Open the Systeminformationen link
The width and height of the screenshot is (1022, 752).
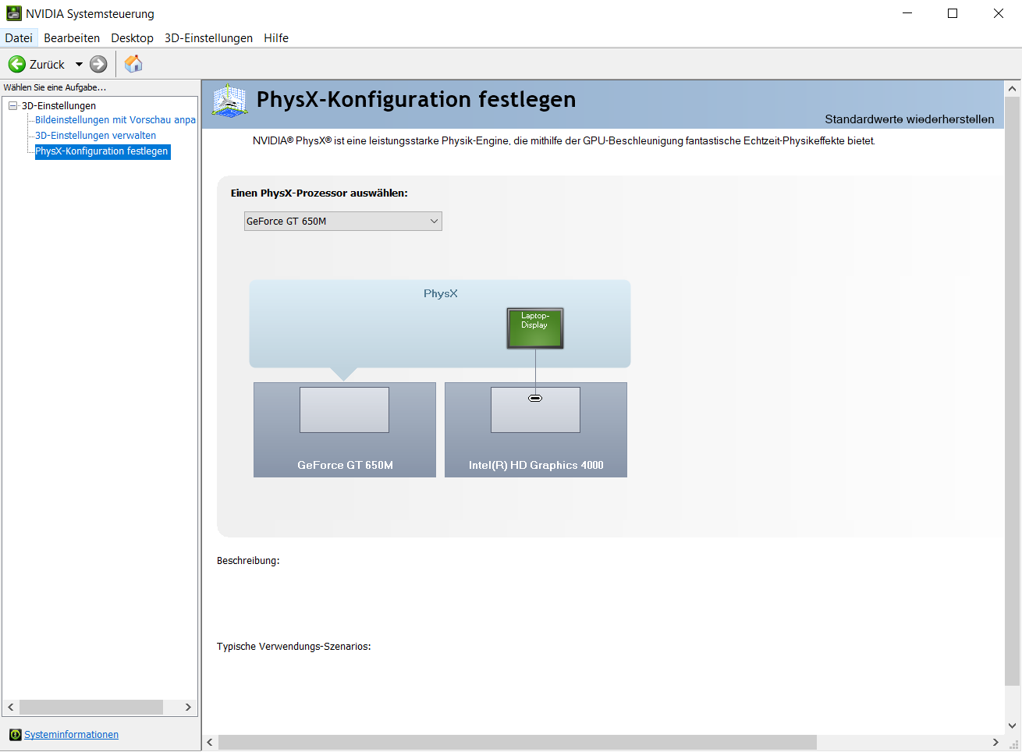71,735
